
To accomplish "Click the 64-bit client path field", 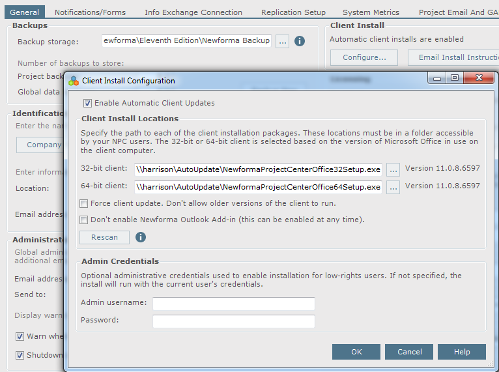I will (x=258, y=187).
